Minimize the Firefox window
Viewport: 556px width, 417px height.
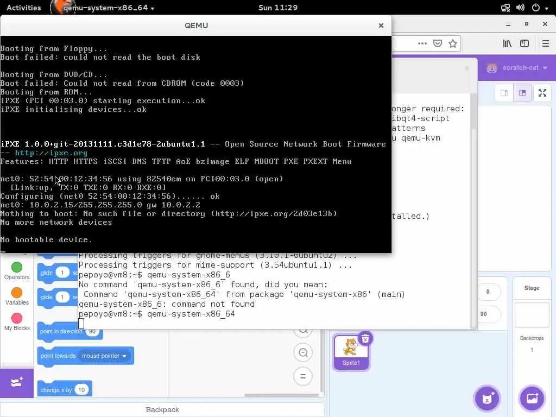coord(508,24)
